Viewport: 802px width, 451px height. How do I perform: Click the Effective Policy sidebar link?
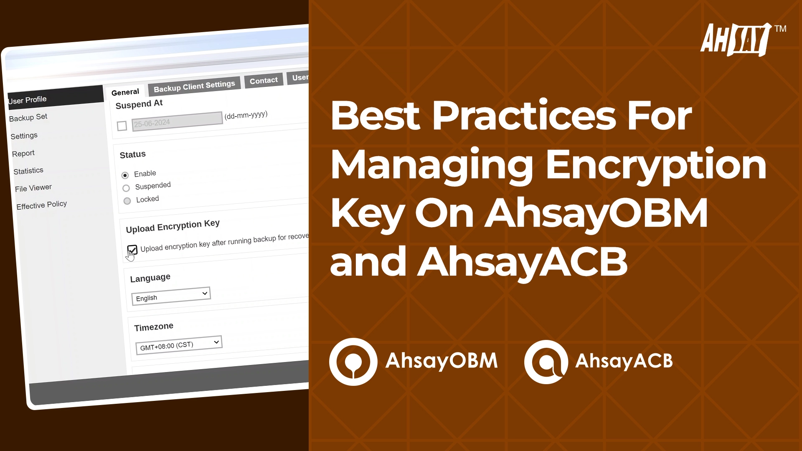tap(41, 205)
